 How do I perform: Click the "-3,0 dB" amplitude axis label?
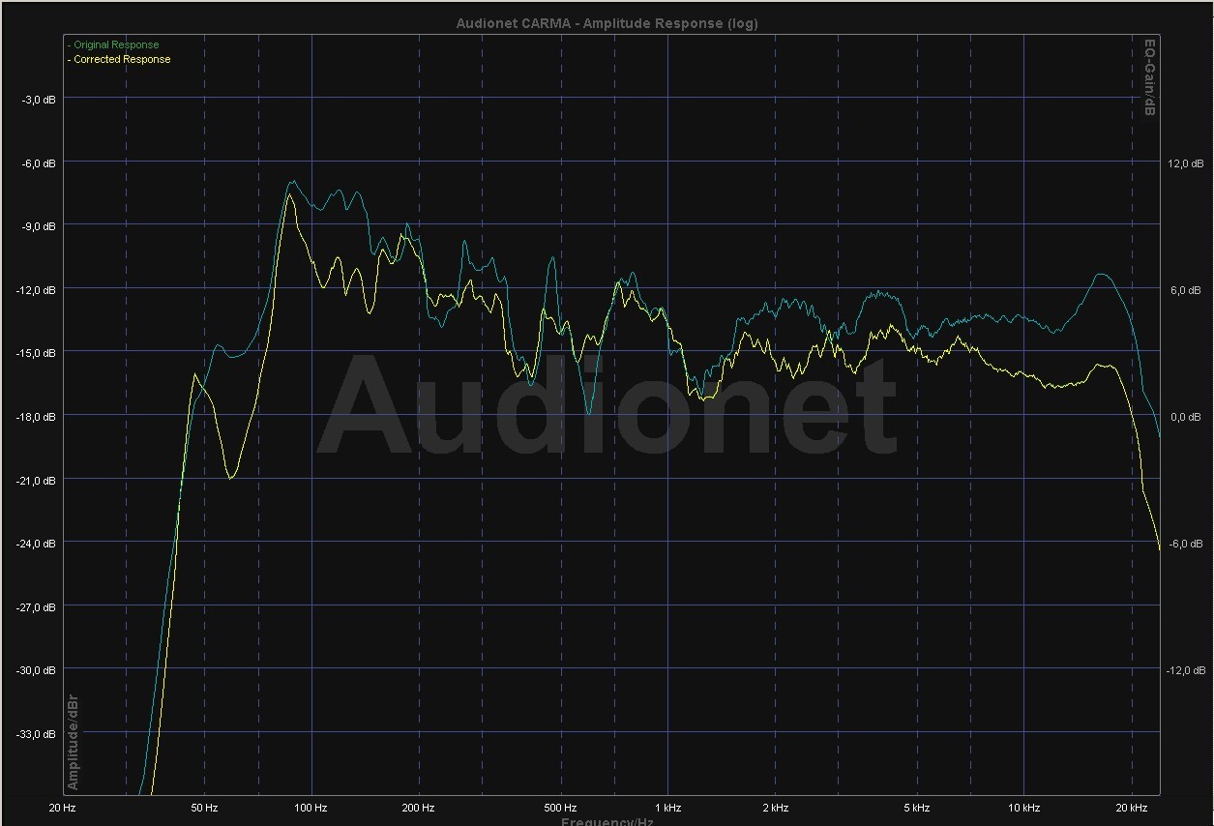[x=40, y=100]
